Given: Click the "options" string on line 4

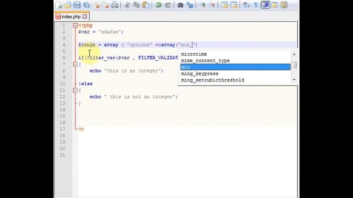Looking at the screenshot, I should [140, 45].
